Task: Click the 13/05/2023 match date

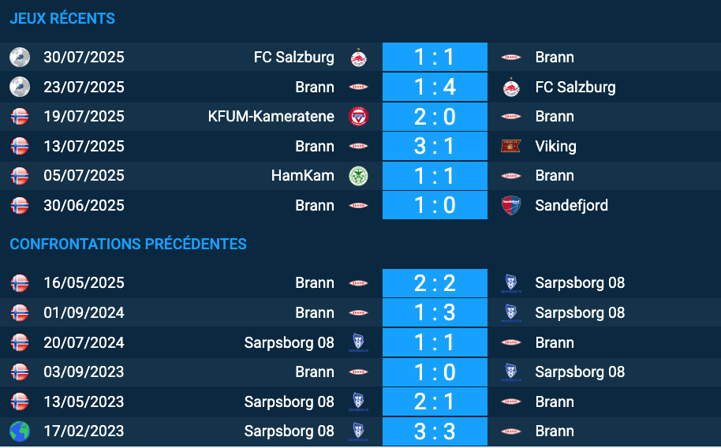Action: [84, 401]
